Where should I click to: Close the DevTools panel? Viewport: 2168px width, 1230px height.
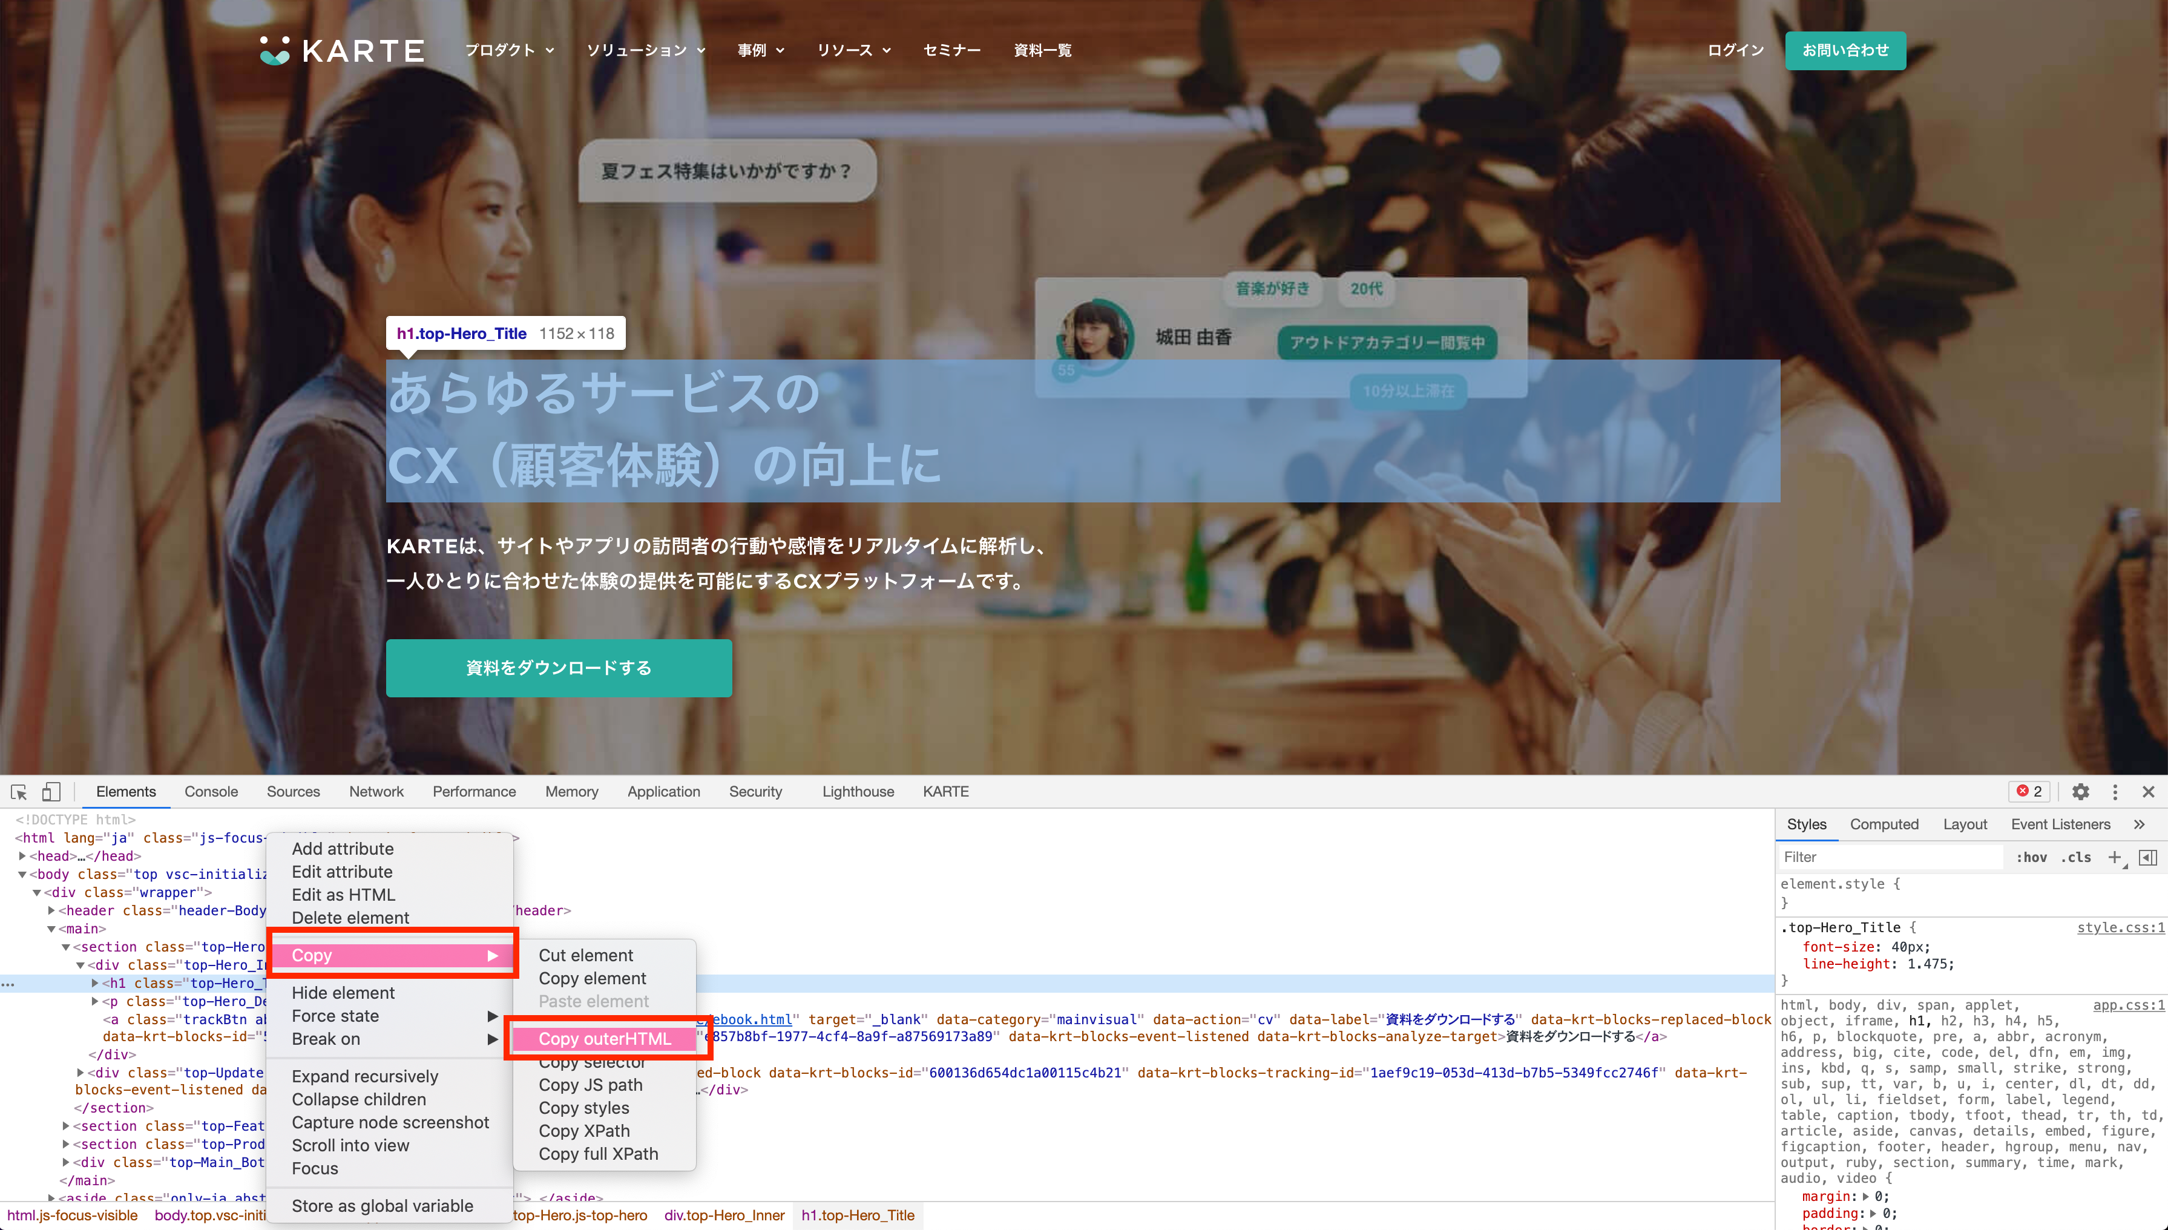2149,792
